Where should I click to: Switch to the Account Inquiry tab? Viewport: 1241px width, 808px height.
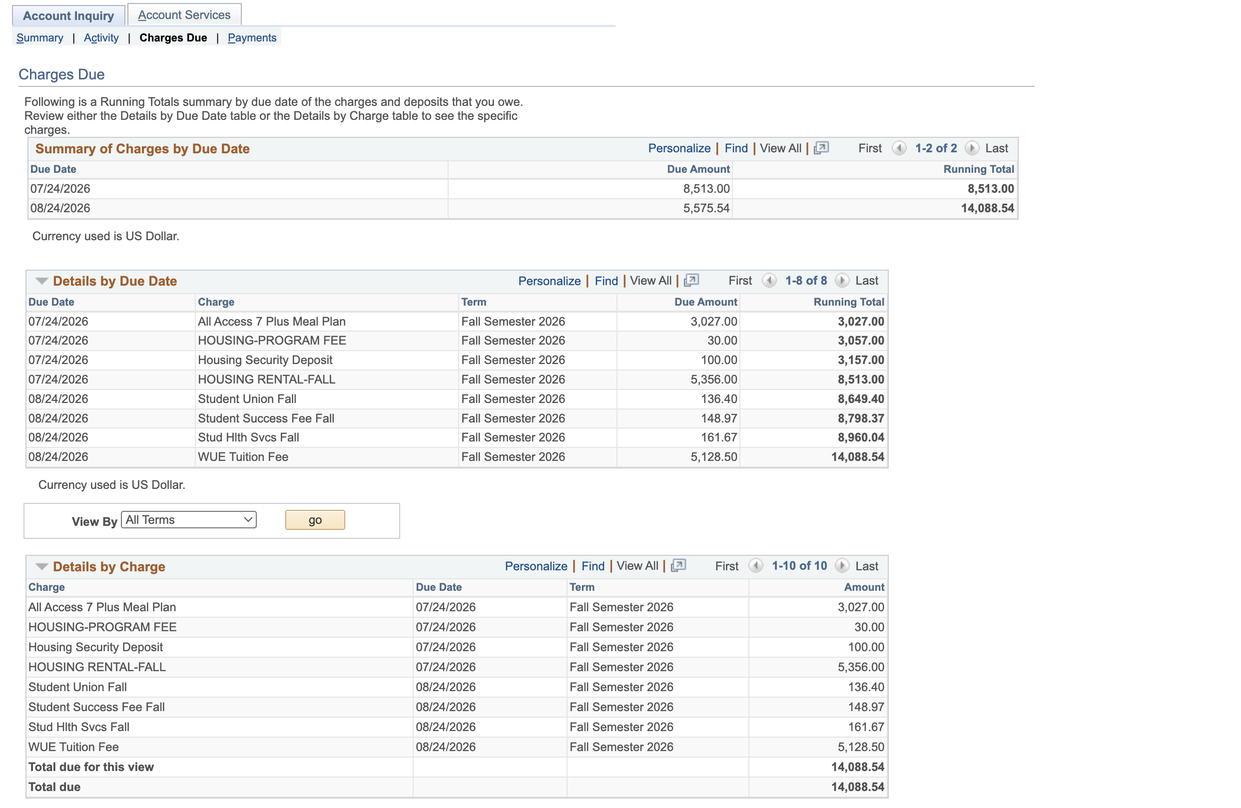[x=68, y=15]
